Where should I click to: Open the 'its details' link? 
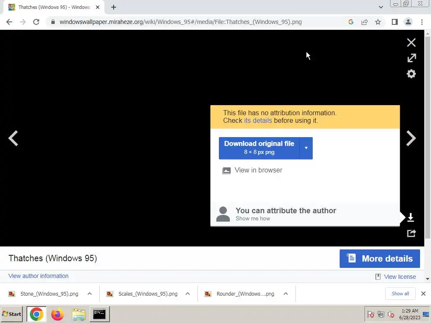pyautogui.click(x=258, y=121)
